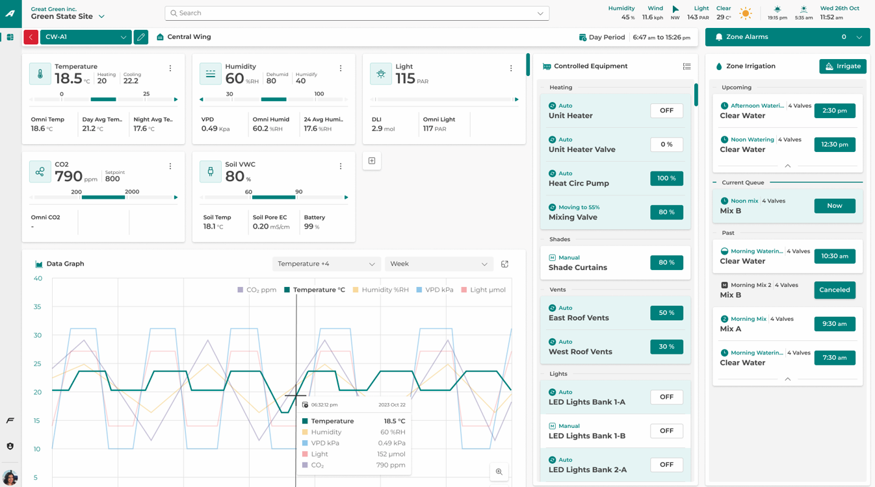This screenshot has height=487, width=875.
Task: Click the shield icon in sidebar
Action: click(x=10, y=446)
